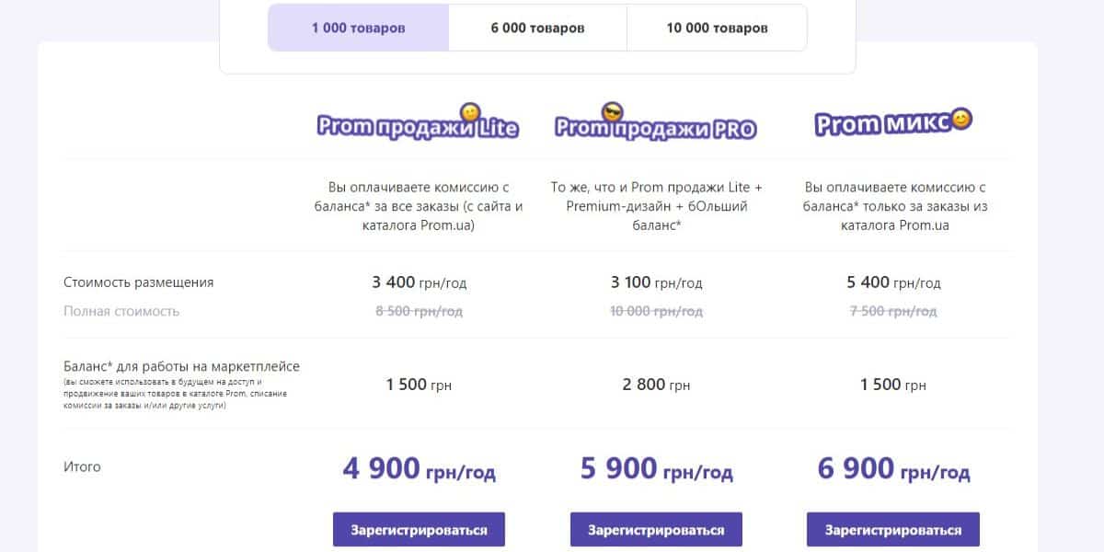Click sunglasses emoji on the PRO logo
This screenshot has width=1104, height=552.
[611, 113]
